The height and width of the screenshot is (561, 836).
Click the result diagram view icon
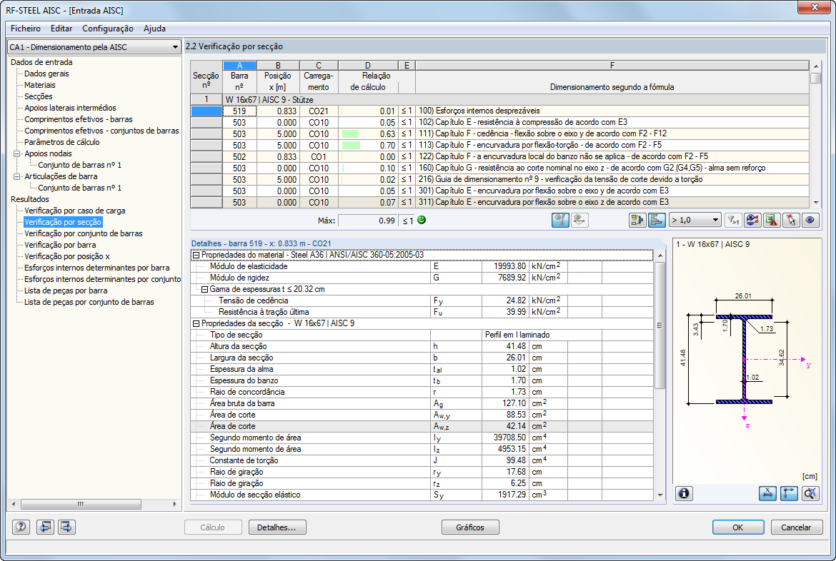coord(560,220)
